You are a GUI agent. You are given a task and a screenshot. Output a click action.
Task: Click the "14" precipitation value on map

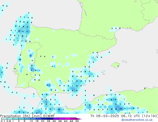pyautogui.click(x=121, y=109)
